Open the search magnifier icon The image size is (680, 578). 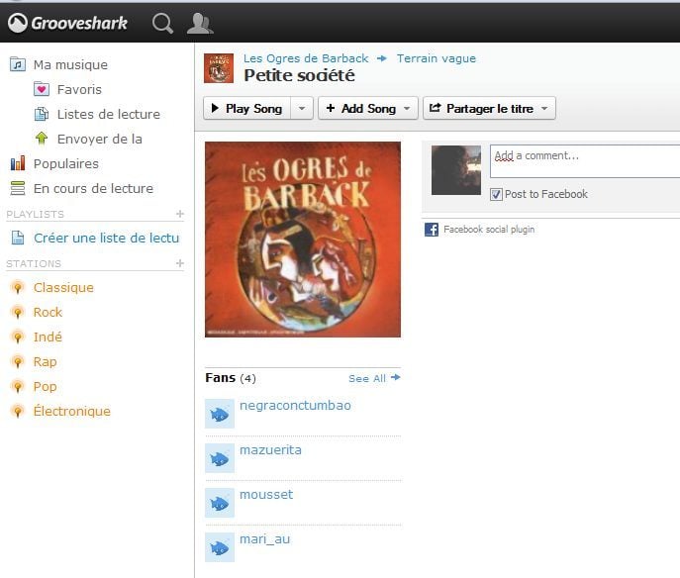162,23
